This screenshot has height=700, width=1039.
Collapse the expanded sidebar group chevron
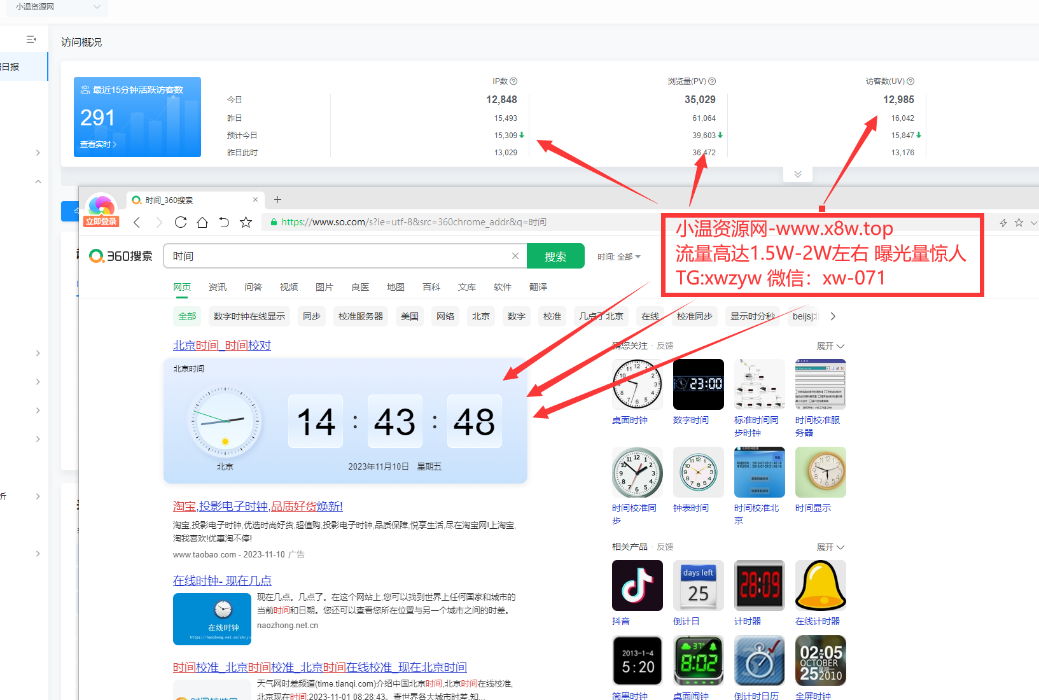(38, 181)
